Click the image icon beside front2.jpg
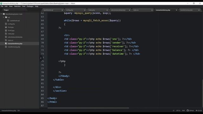 point(6,30)
